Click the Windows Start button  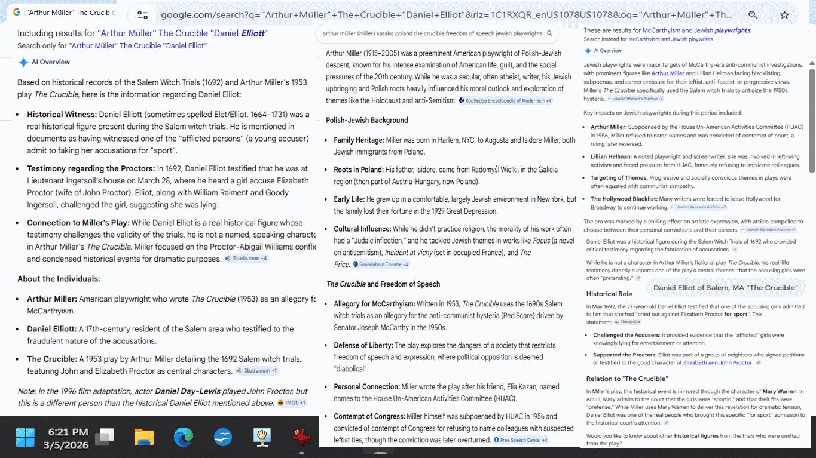pyautogui.click(x=25, y=437)
